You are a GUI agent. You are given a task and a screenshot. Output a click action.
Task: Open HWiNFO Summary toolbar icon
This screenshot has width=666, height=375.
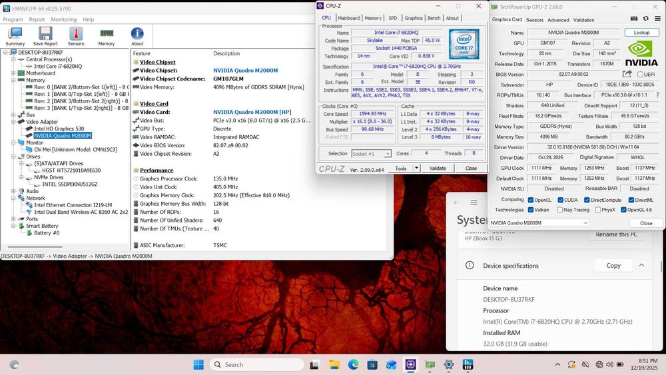pyautogui.click(x=15, y=33)
